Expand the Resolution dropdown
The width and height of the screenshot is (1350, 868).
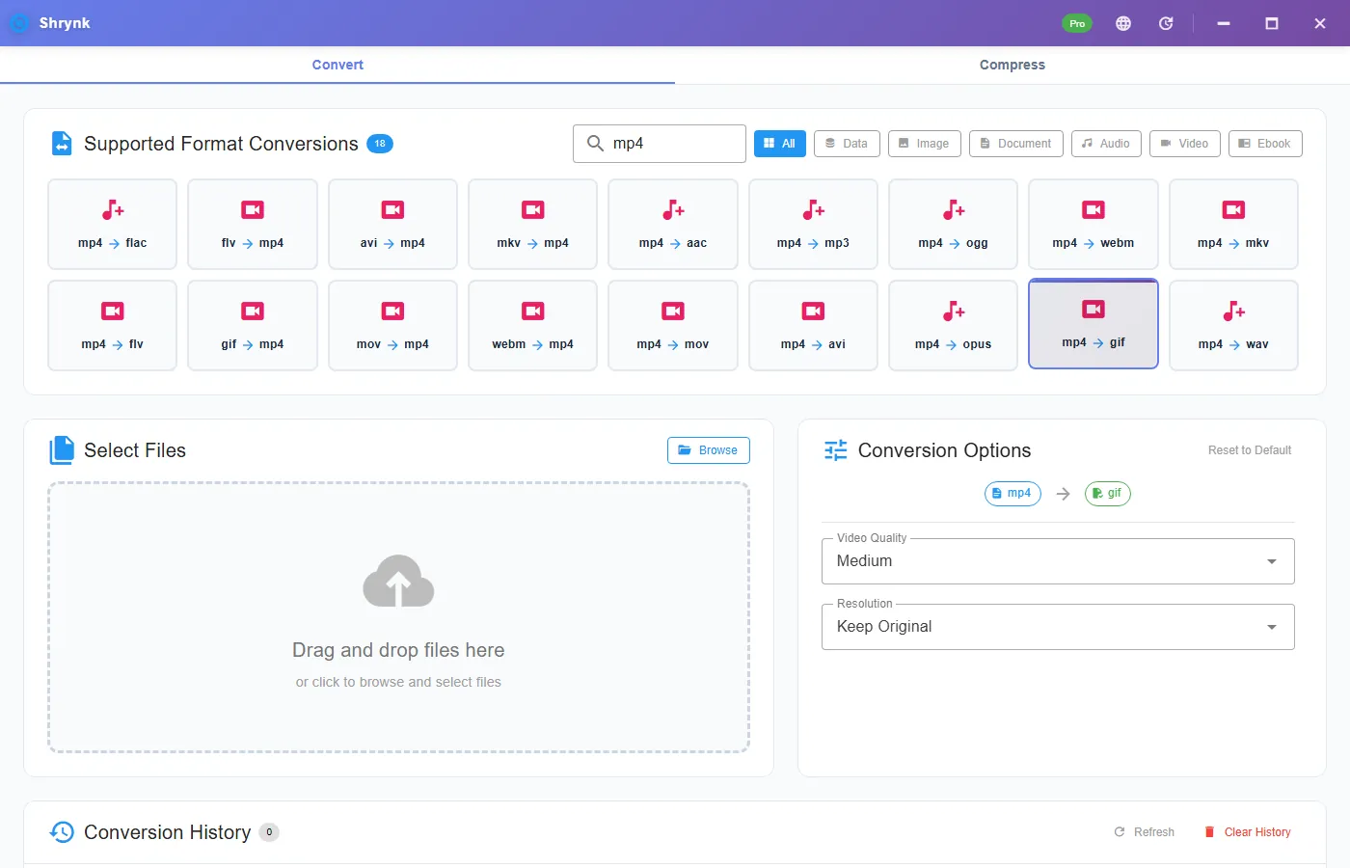pos(1058,627)
